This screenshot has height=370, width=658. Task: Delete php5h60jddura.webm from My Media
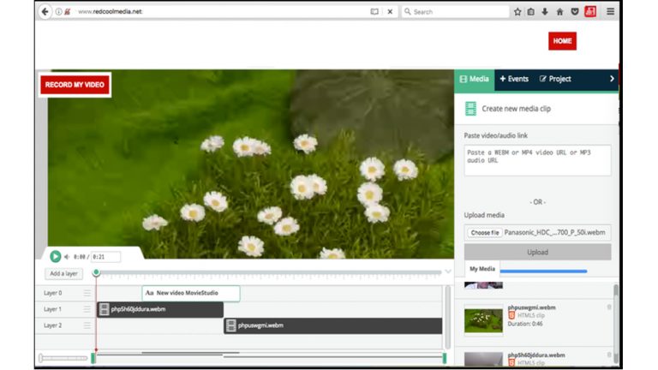609,355
